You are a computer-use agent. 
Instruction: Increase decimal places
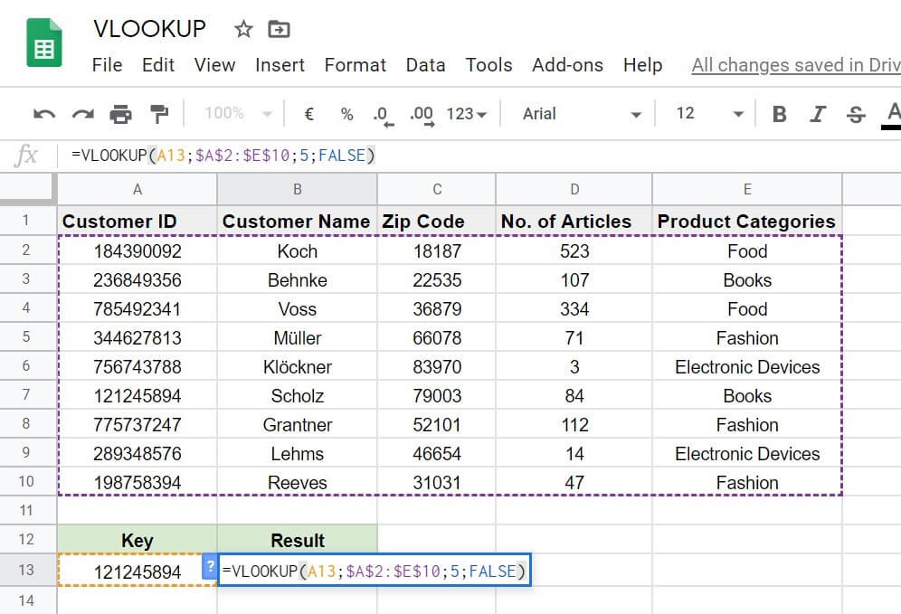coord(420,113)
